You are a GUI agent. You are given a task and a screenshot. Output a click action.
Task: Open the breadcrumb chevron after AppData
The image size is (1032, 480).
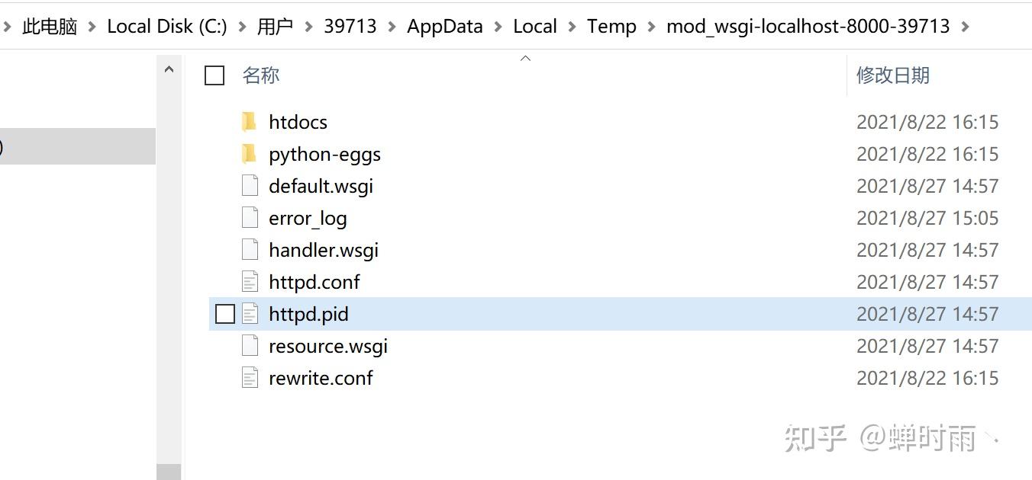click(497, 26)
